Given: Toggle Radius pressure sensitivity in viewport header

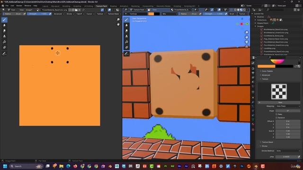Looking at the screenshot, I should pos(200,14).
